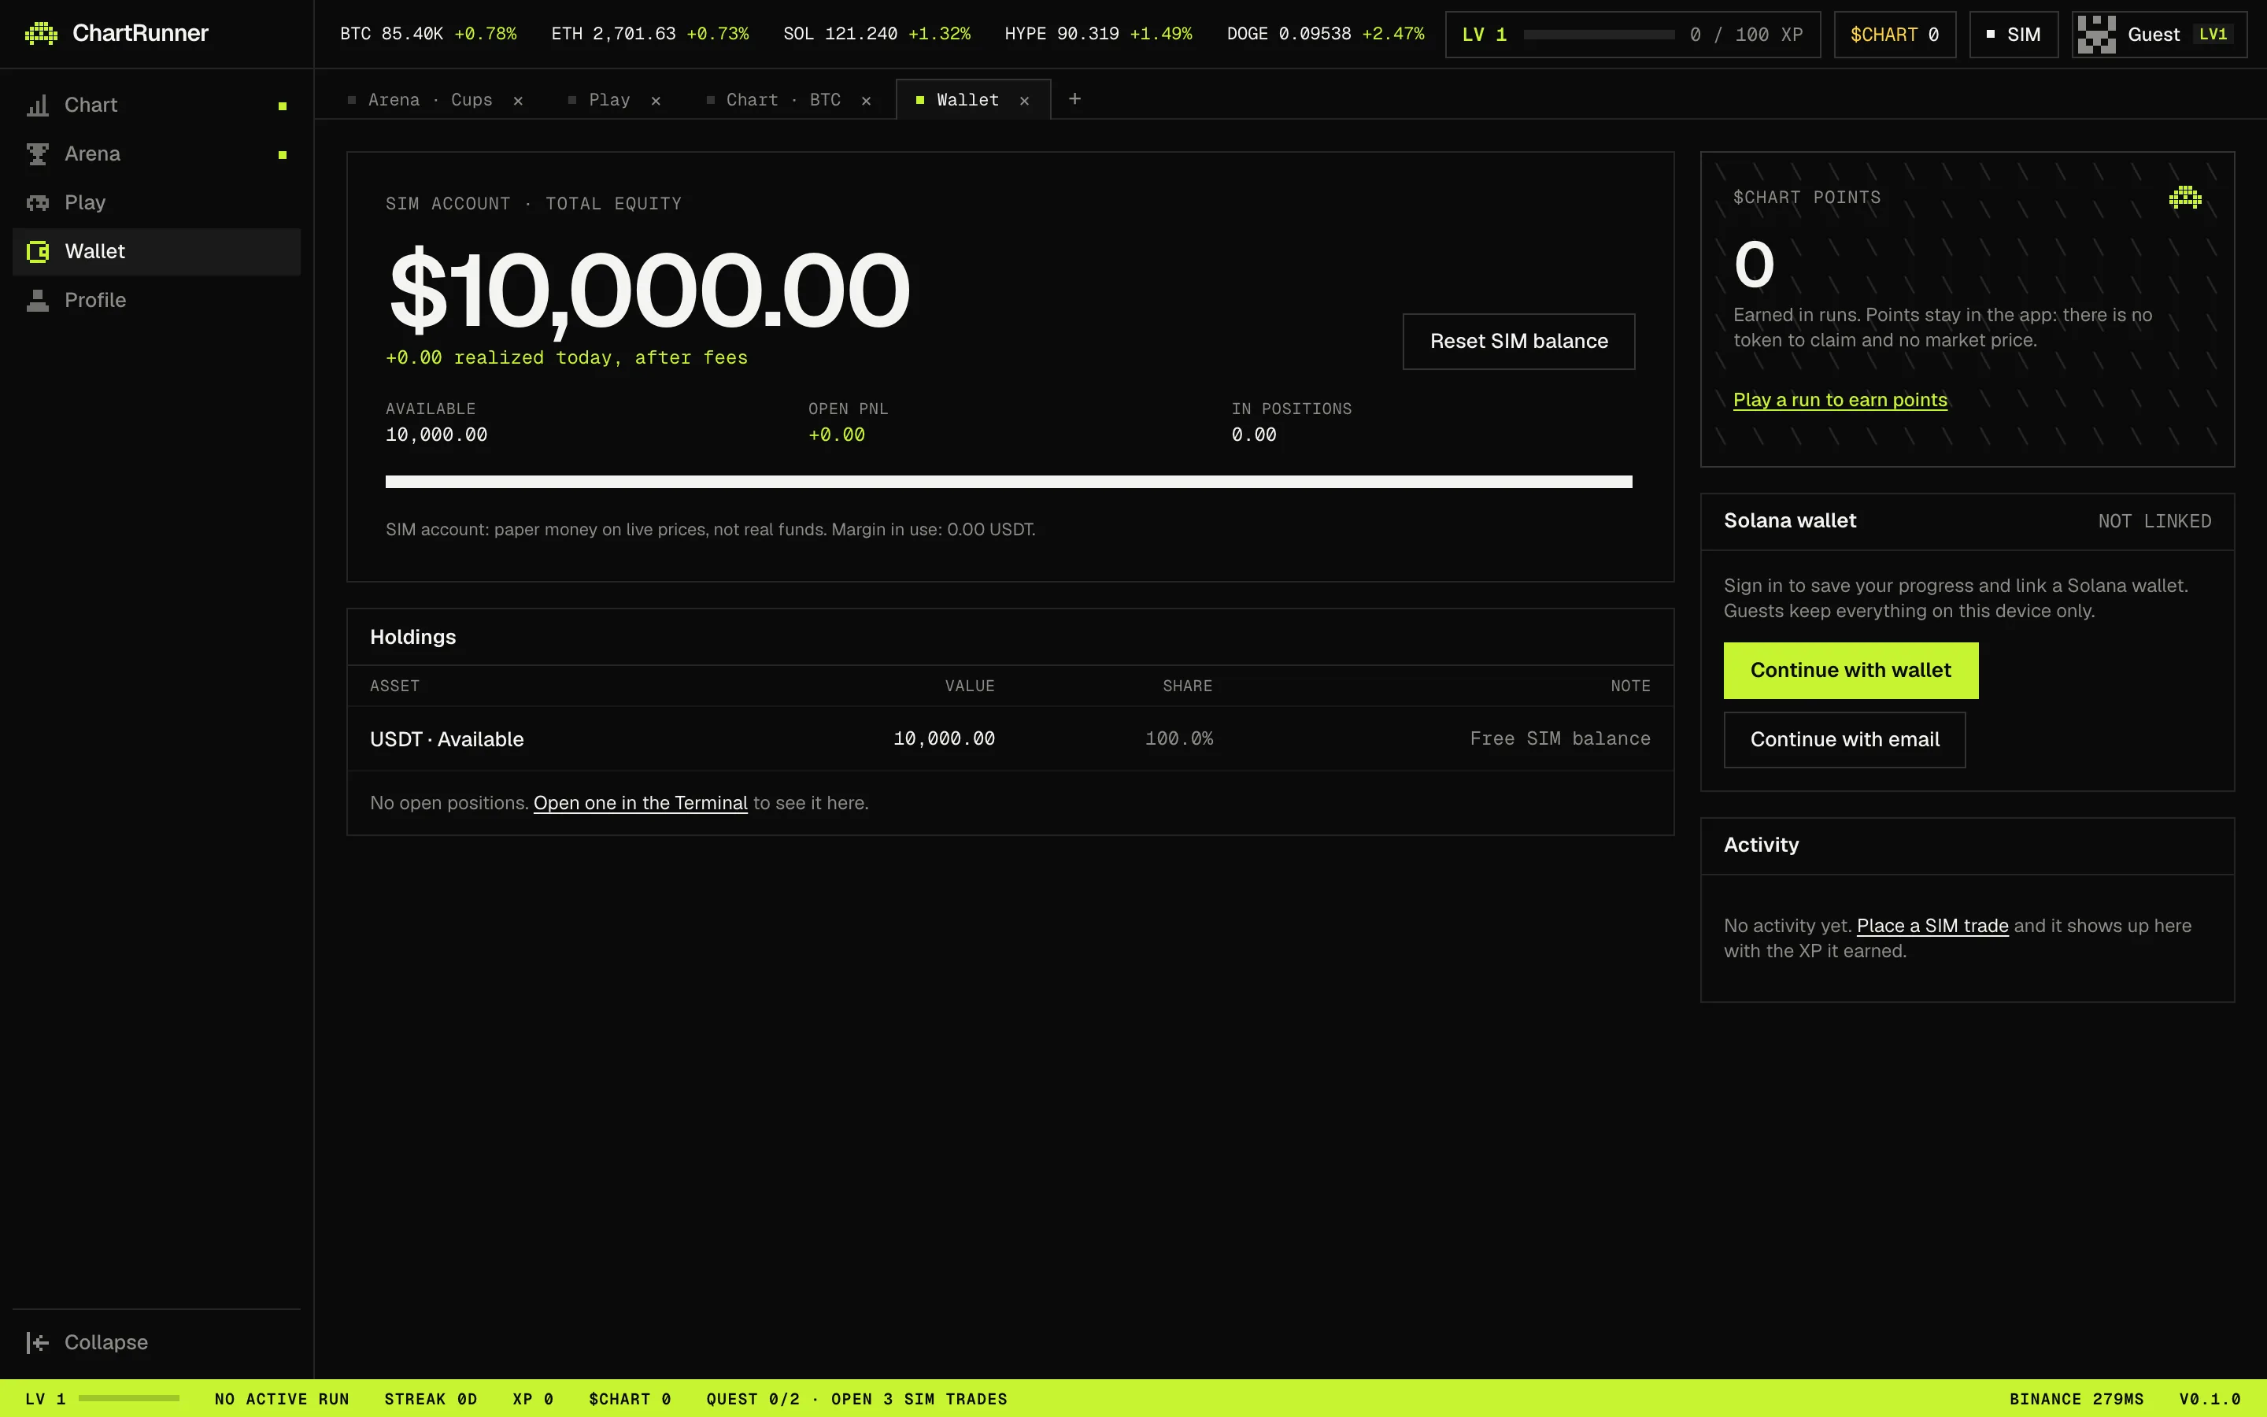Screen dimensions: 2267x1417
Task: Switch to the Chart · BTC tab
Action: tap(783, 99)
